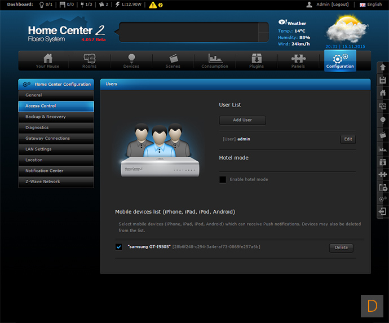Click the rooms icon in side toolbar
The width and height of the screenshot is (389, 323).
click(x=383, y=106)
